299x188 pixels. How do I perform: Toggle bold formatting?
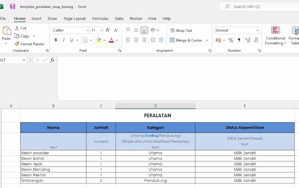(x=56, y=40)
